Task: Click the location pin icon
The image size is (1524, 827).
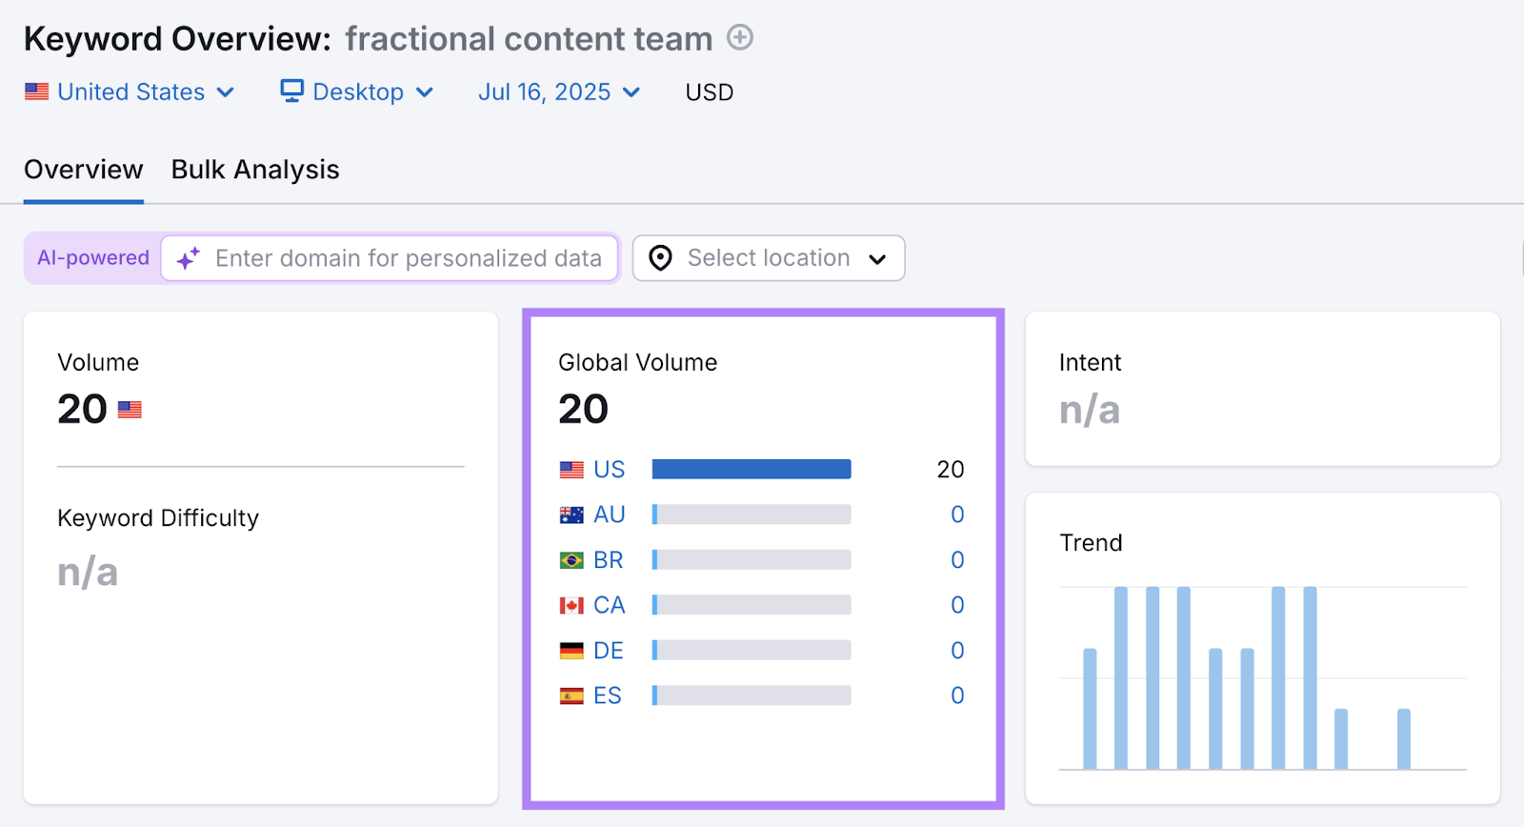Action: tap(660, 258)
